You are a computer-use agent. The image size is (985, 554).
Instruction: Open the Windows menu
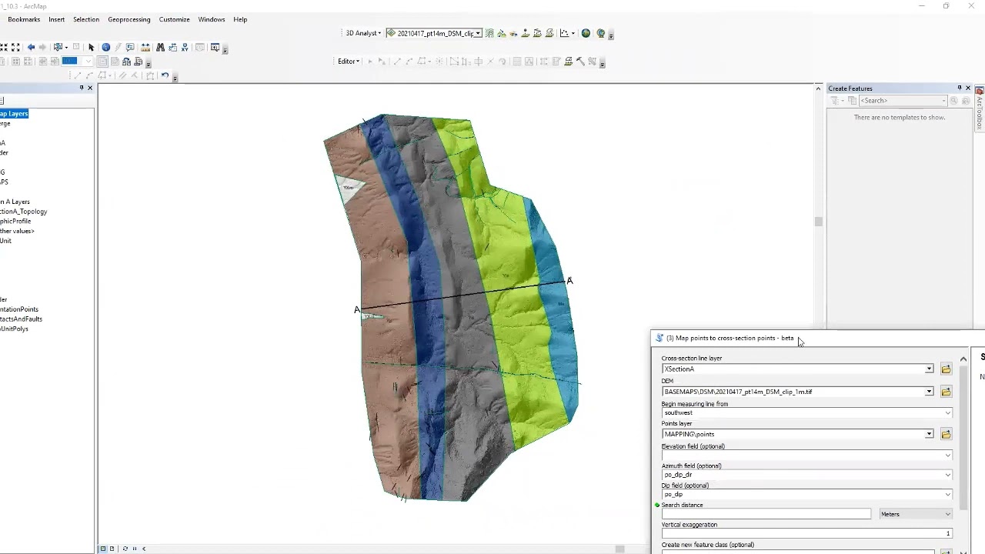point(212,19)
